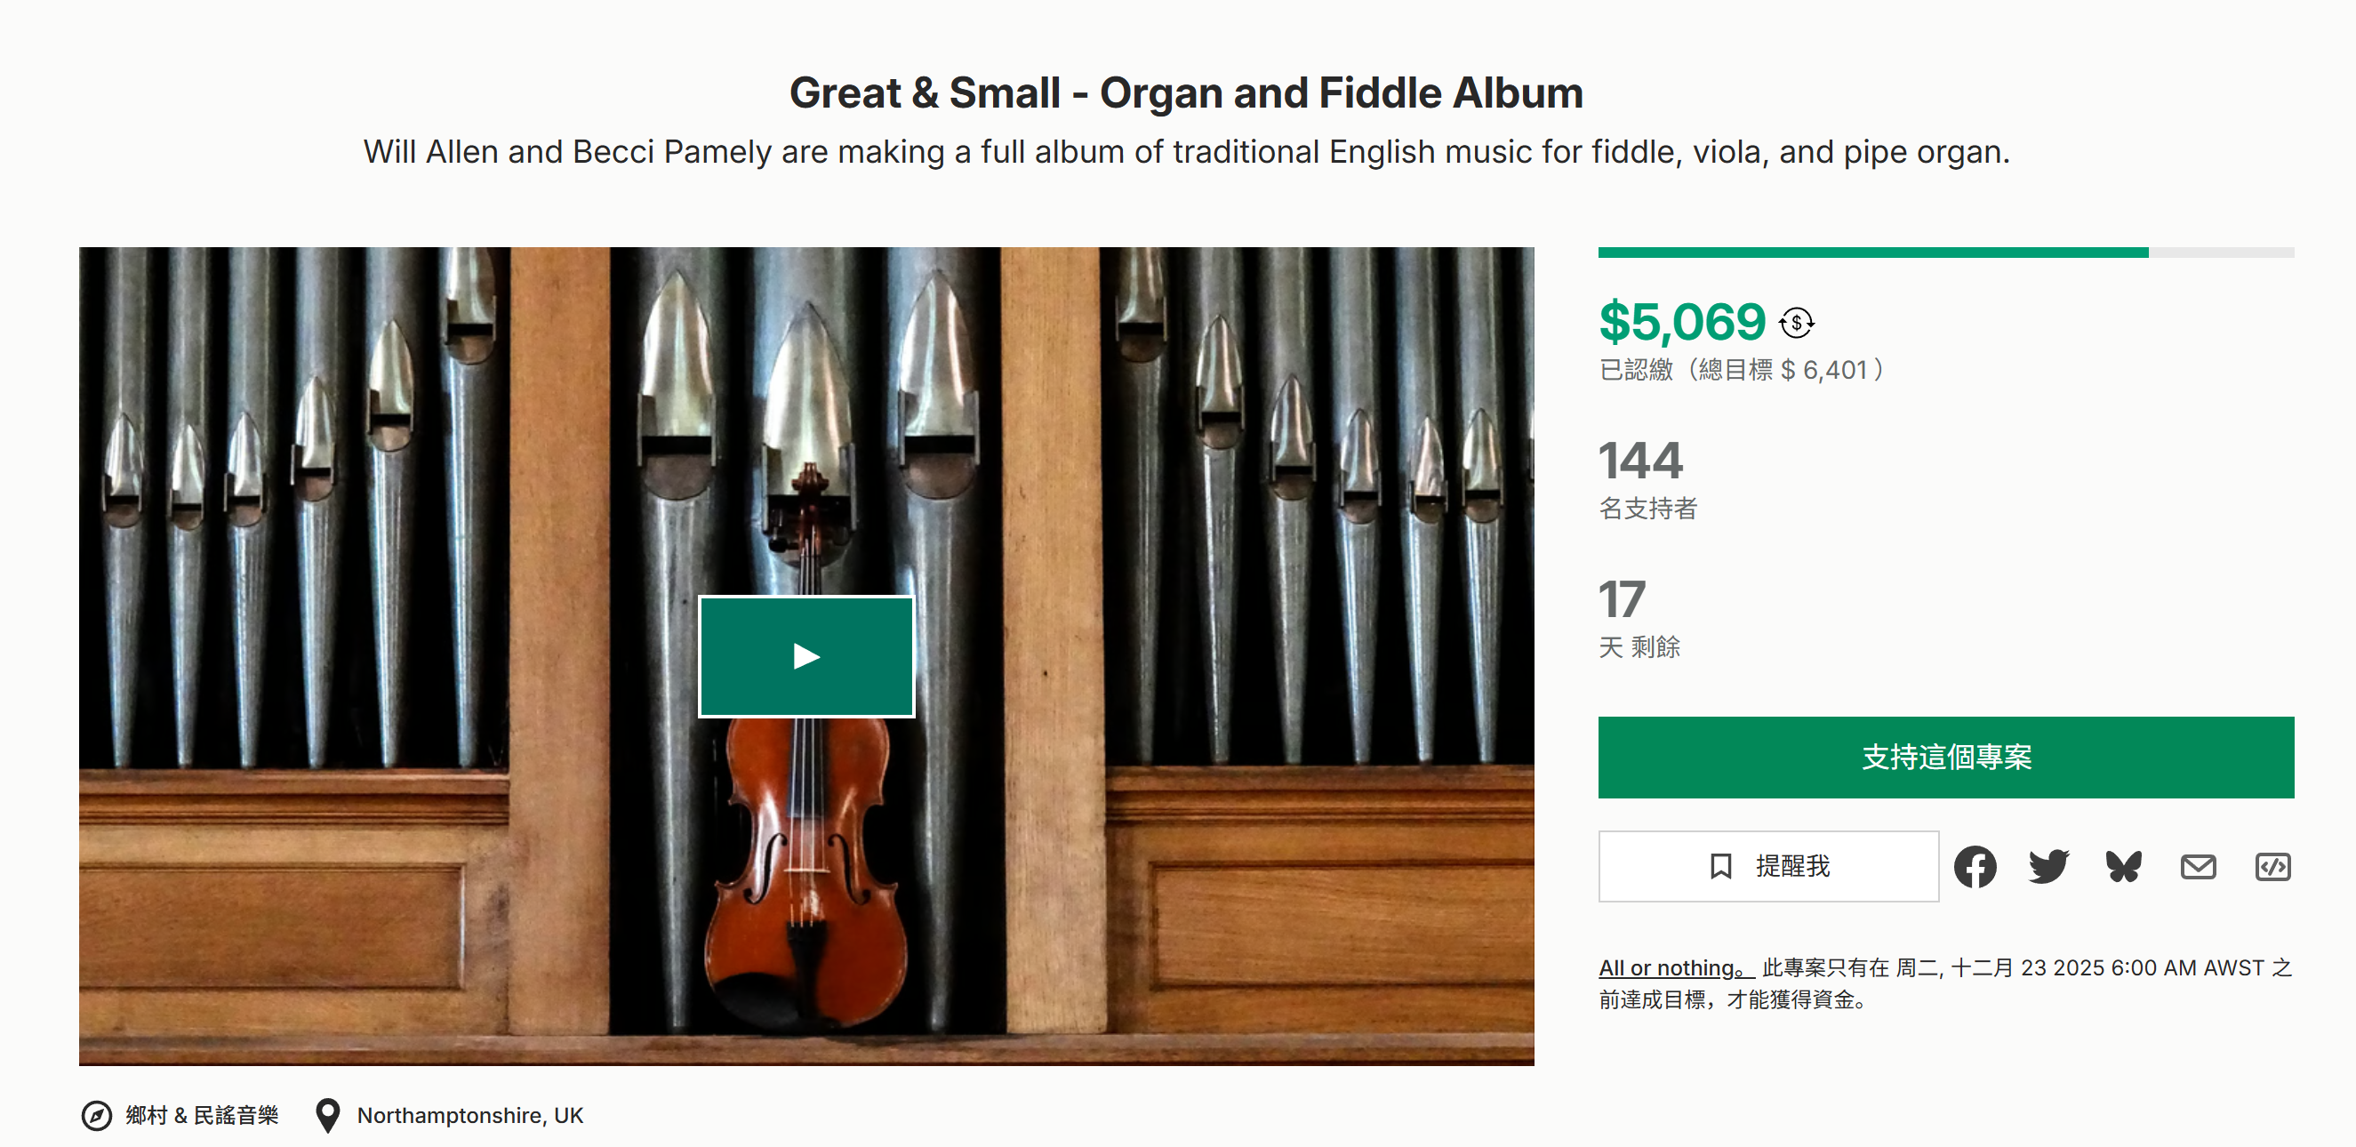Share the project via email icon

pos(2198,866)
